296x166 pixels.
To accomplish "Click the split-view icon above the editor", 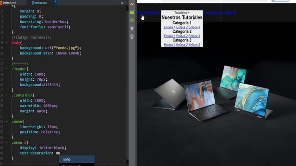I will click(122, 3).
